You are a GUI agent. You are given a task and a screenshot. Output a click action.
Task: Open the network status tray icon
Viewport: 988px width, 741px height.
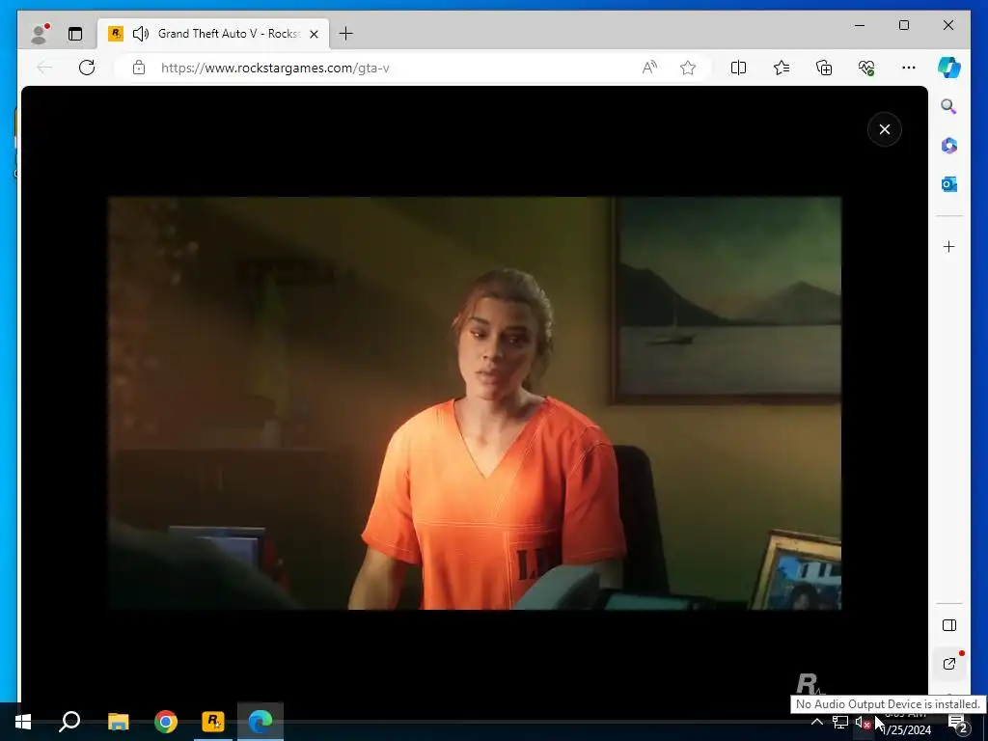[x=840, y=722]
